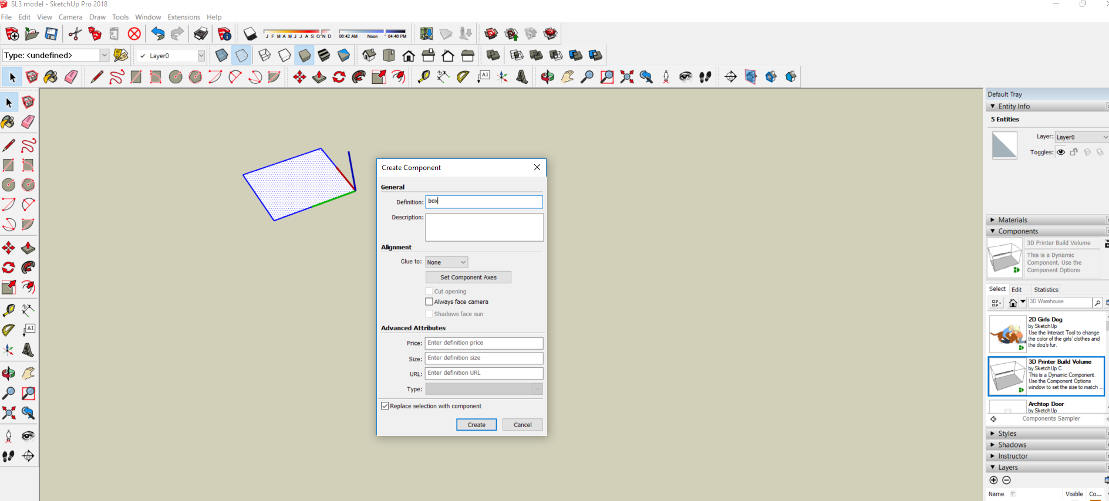1109x501 pixels.
Task: Click the Create button
Action: [x=477, y=425]
